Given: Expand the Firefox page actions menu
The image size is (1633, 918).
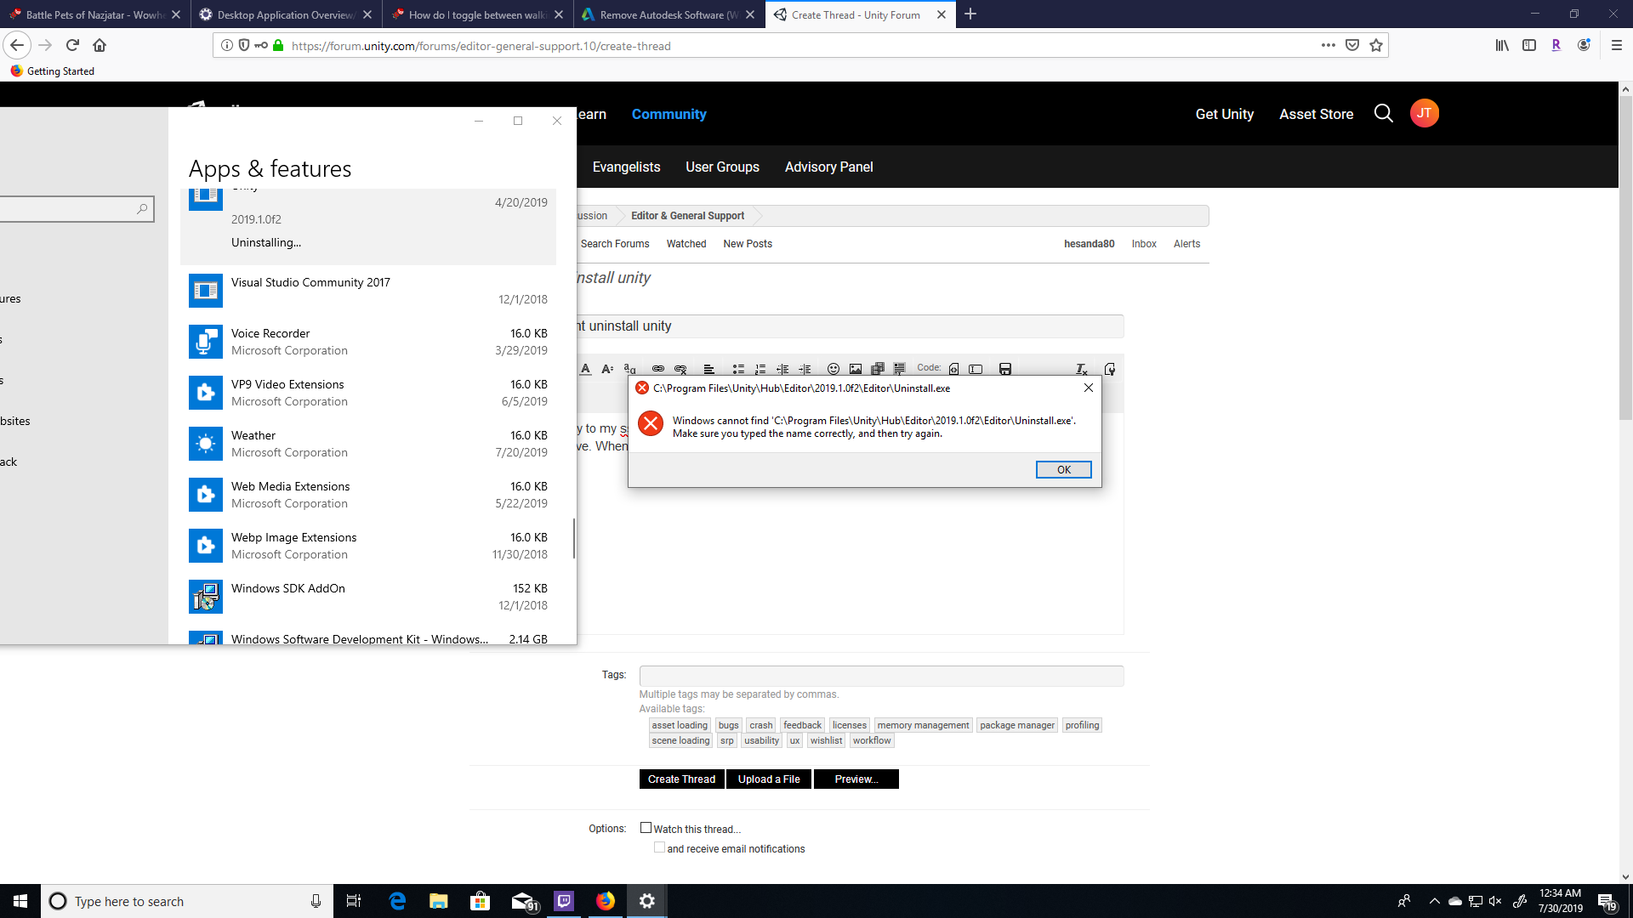Looking at the screenshot, I should click(x=1328, y=46).
